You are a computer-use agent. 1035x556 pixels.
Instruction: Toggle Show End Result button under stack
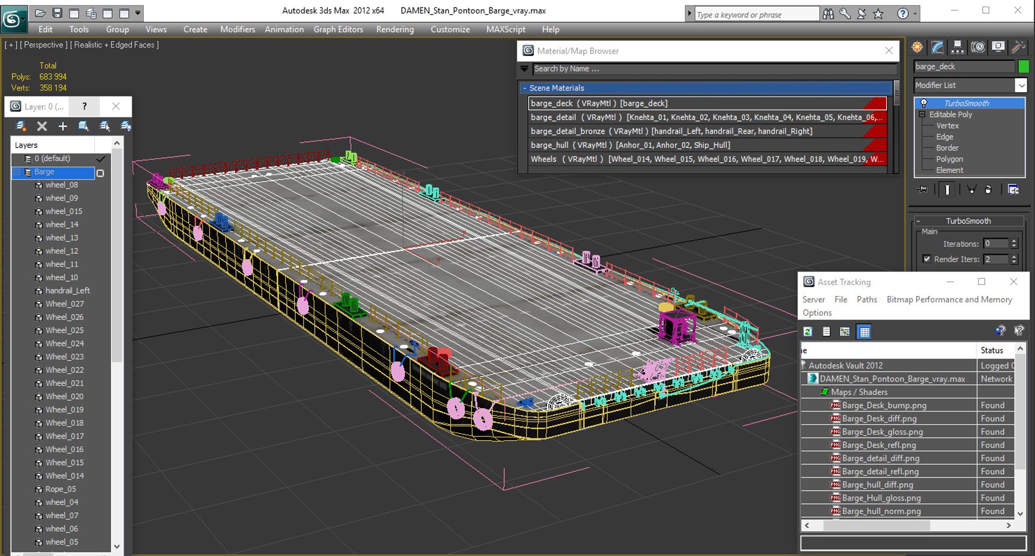coord(947,189)
